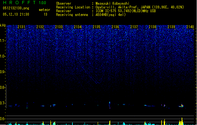197x125 pixels.
Task: Click the 2132 time marker
Action: [40, 27]
